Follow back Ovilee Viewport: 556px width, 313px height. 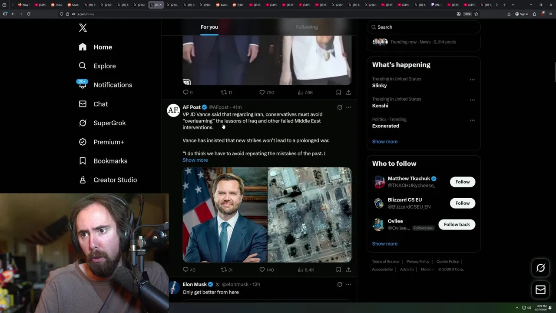point(457,224)
